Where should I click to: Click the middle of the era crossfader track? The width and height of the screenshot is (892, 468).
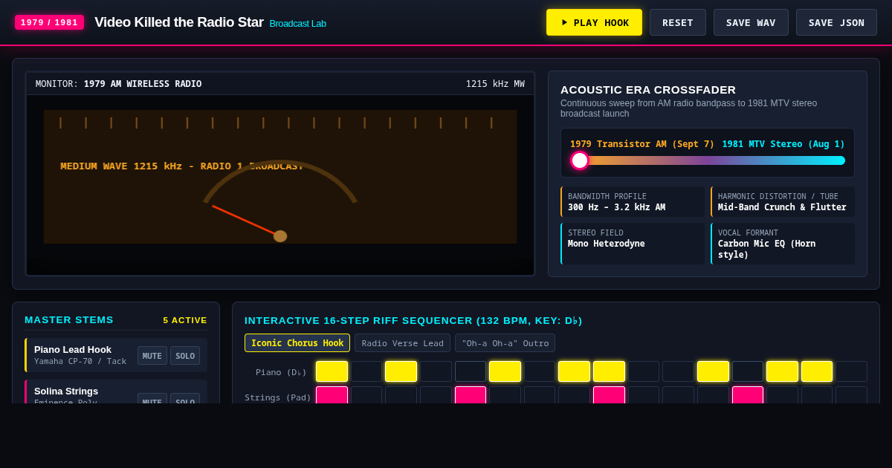[x=708, y=160]
